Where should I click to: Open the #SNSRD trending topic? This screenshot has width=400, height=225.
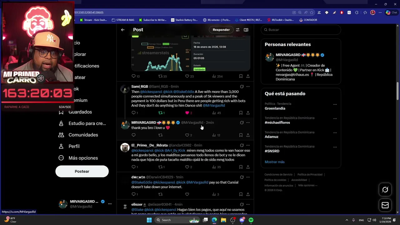tap(272, 151)
